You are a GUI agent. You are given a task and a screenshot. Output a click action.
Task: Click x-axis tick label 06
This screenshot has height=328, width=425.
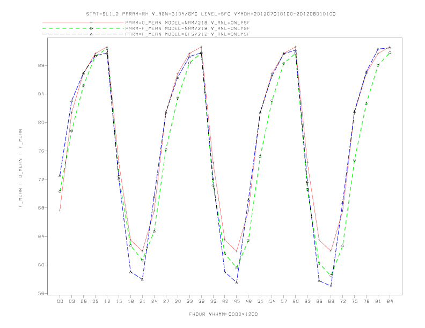pos(84,301)
